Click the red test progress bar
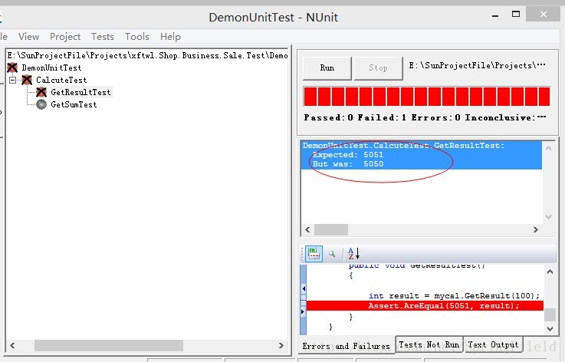The height and width of the screenshot is (362, 565). pos(427,97)
